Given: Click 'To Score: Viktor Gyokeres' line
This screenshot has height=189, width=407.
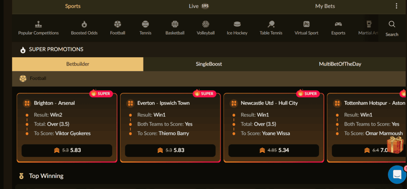Looking at the screenshot, I should 62,134.
